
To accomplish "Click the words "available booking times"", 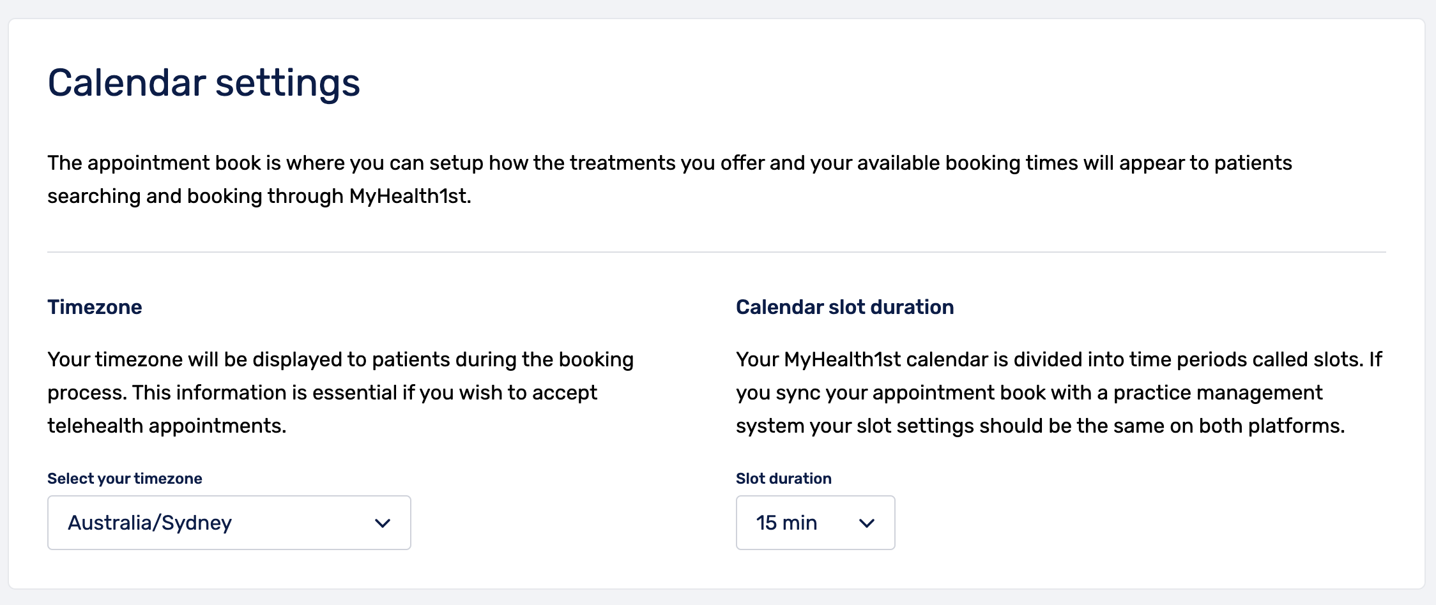I will (967, 163).
